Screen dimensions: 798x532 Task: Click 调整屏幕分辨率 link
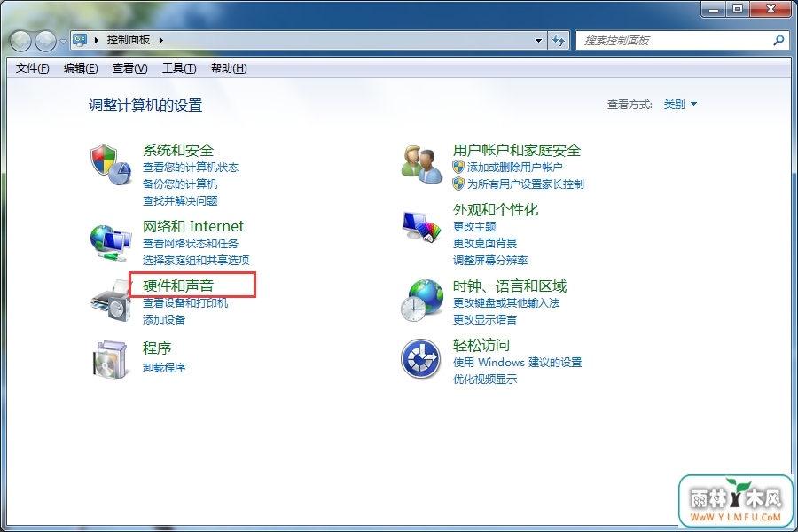coord(490,260)
